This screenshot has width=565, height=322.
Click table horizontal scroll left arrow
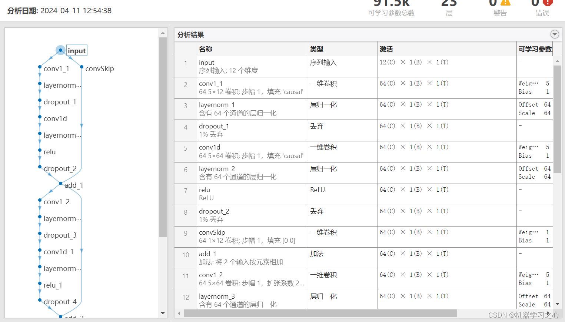click(x=179, y=313)
